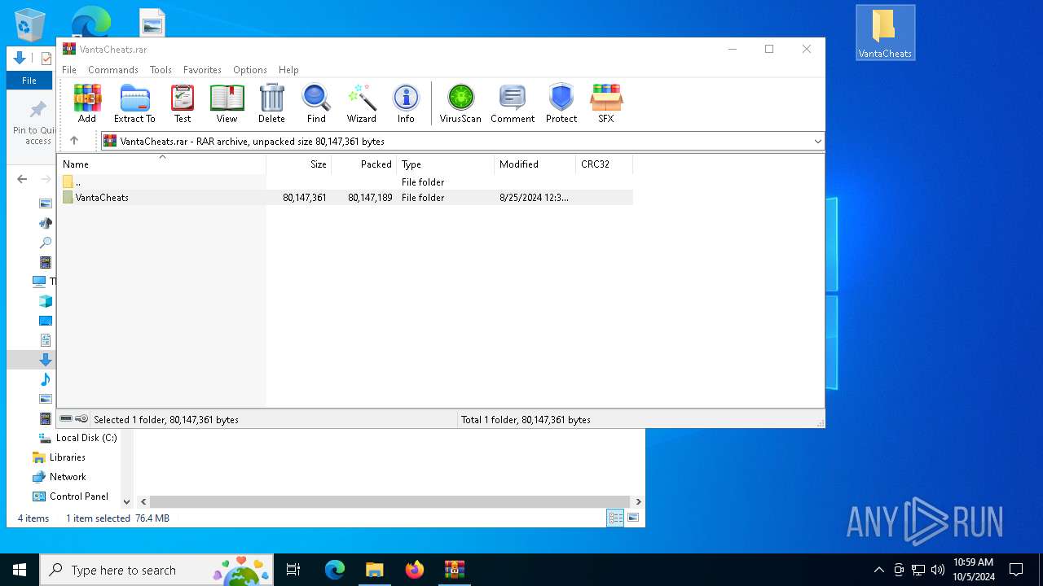Open the Commands menu
This screenshot has height=586, width=1043.
[113, 70]
